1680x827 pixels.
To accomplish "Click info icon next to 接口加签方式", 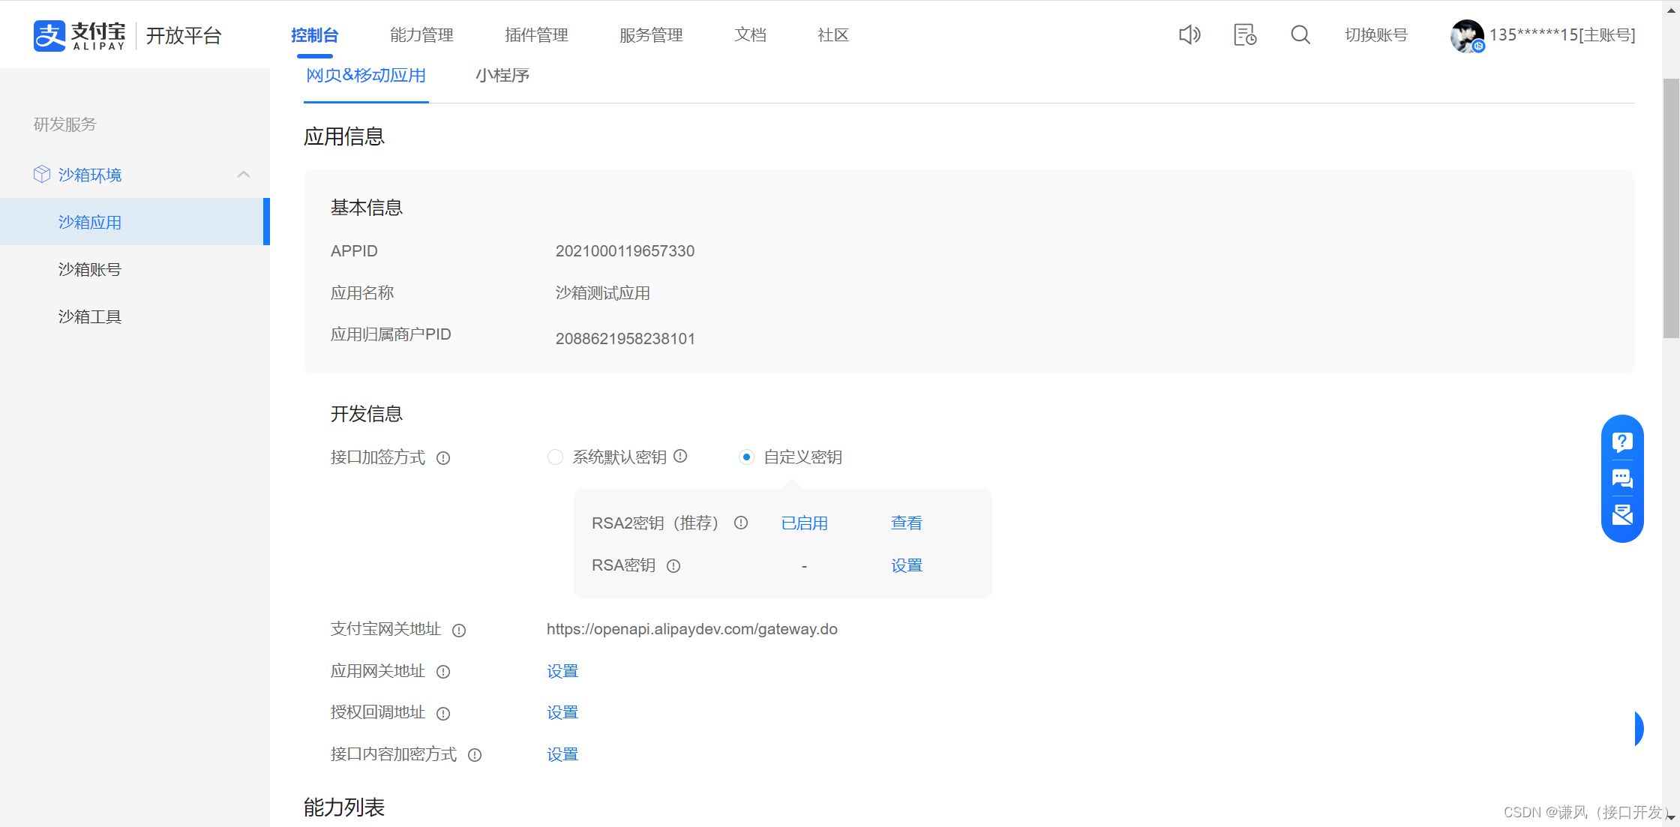I will click(443, 458).
